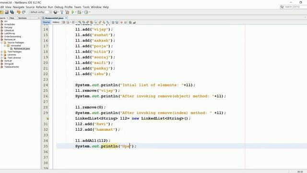Close the Projects panel tab
The image size is (307, 173).
7,18
